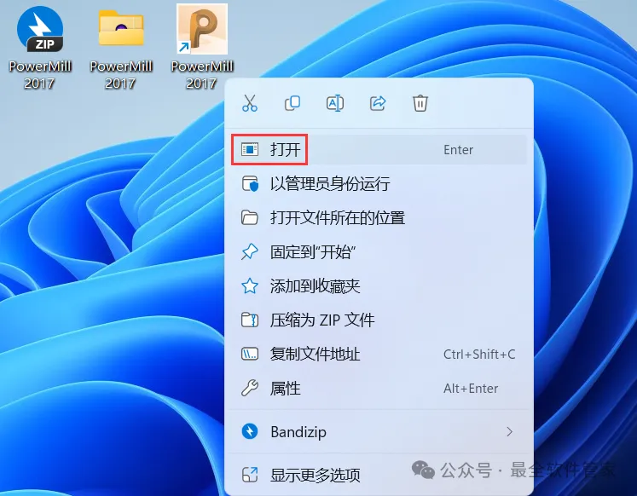637x496 pixels.
Task: Click the Share icon in context menu
Action: (378, 103)
